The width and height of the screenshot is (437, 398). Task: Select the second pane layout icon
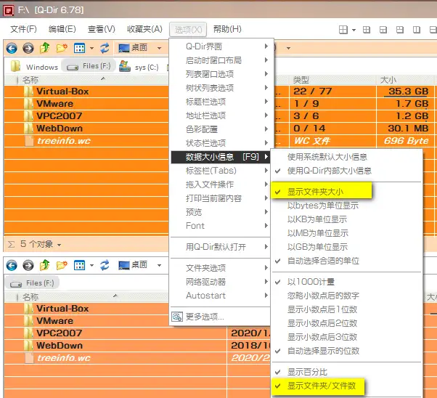point(367,30)
